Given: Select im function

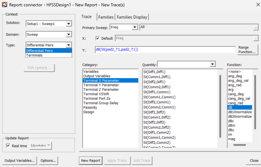Looking at the screenshot, I should 240,134.
